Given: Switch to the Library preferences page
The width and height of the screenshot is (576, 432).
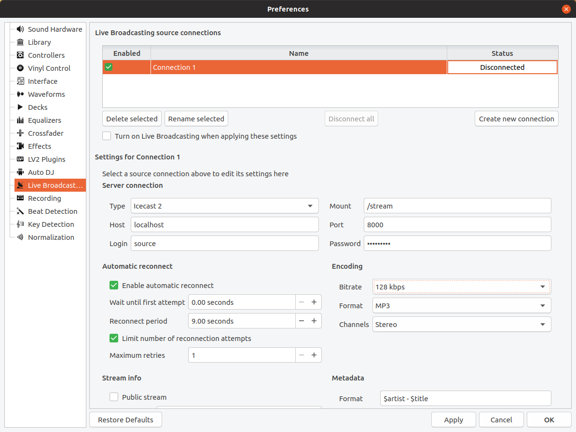Looking at the screenshot, I should click(x=39, y=42).
